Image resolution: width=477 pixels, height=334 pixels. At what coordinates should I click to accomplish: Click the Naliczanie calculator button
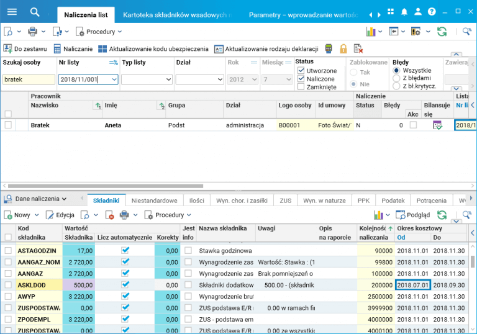(73, 48)
